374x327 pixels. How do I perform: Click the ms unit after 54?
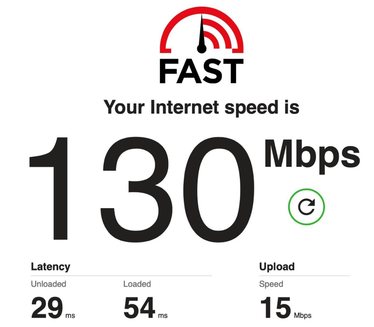click(x=163, y=316)
